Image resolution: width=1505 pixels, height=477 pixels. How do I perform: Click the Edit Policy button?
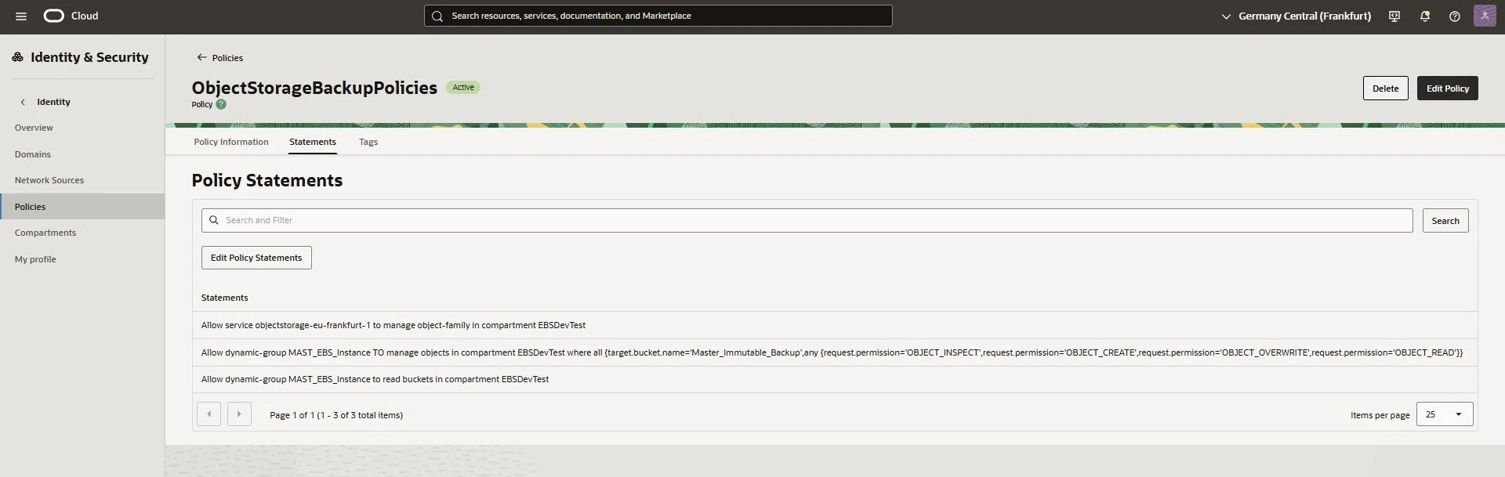pyautogui.click(x=1447, y=89)
